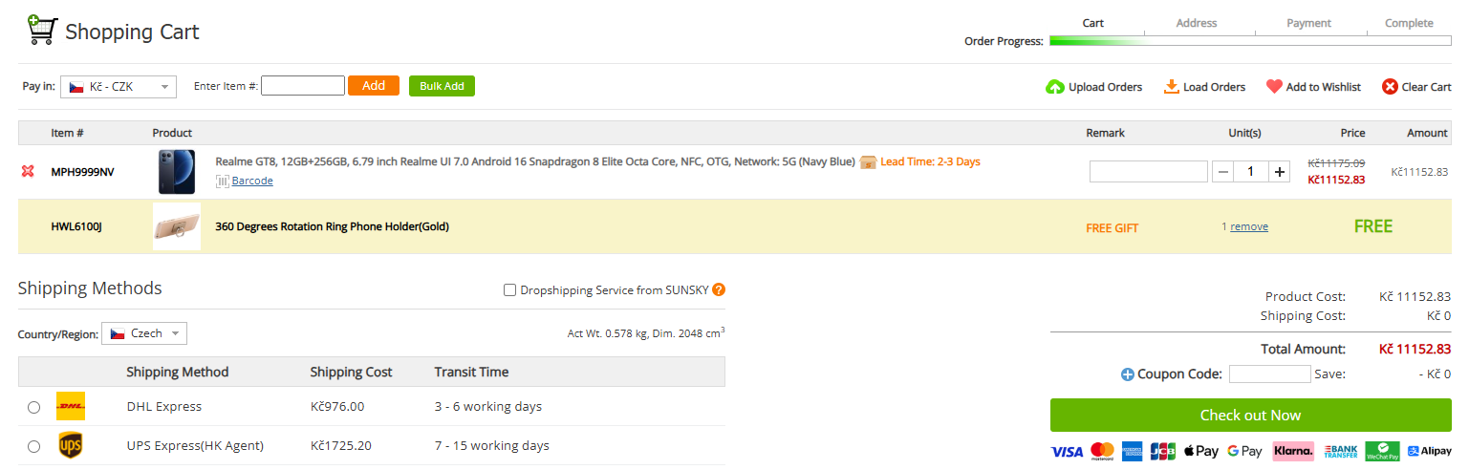Select DHL Express shipping method

[x=34, y=407]
